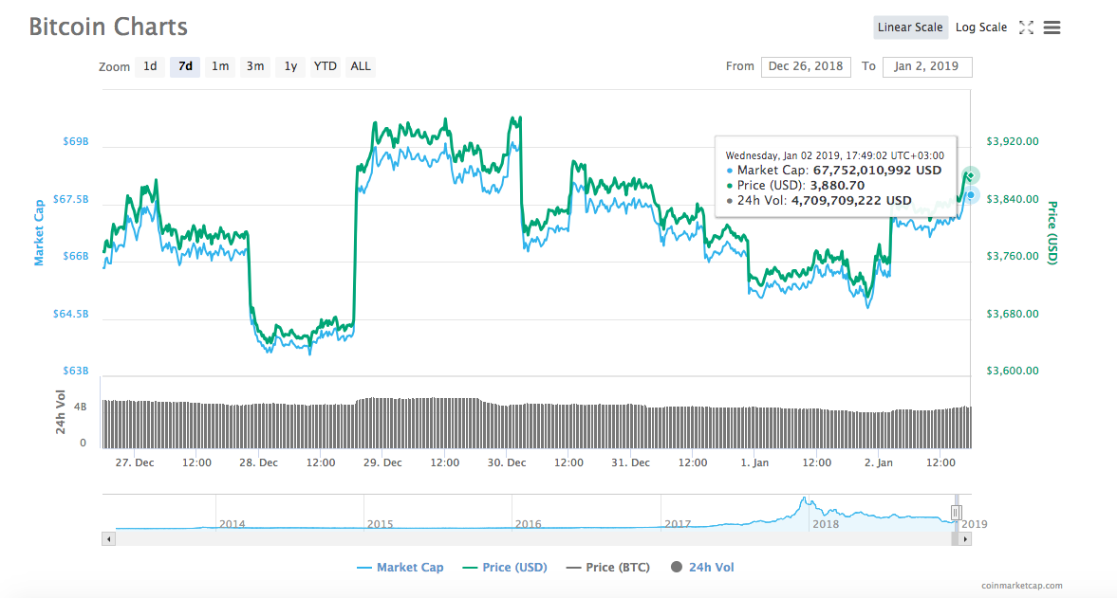Click the 'Bitcoin Charts' heading

(x=108, y=27)
